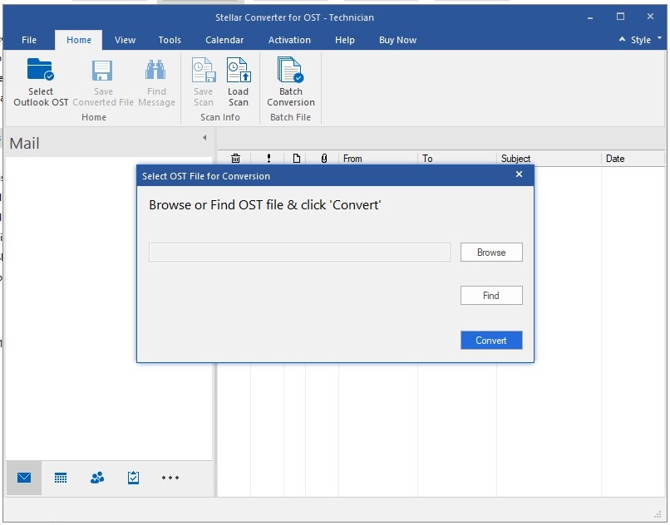Sort by importance exclamation column
This screenshot has width=670, height=525.
coord(268,159)
